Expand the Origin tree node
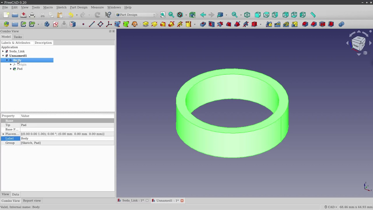Image resolution: width=373 pixels, height=210 pixels. (11, 64)
